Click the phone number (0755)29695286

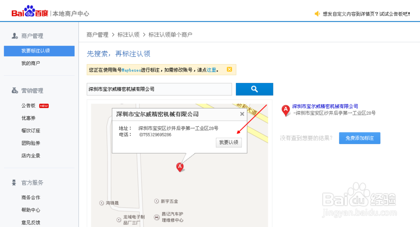(155, 134)
